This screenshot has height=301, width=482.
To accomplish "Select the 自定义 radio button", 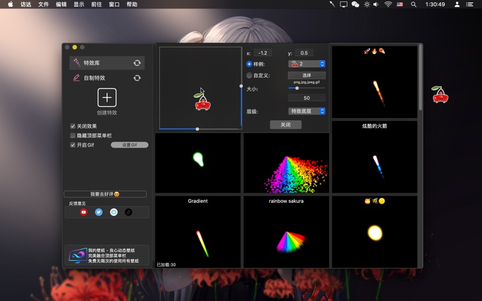I will [x=249, y=76].
